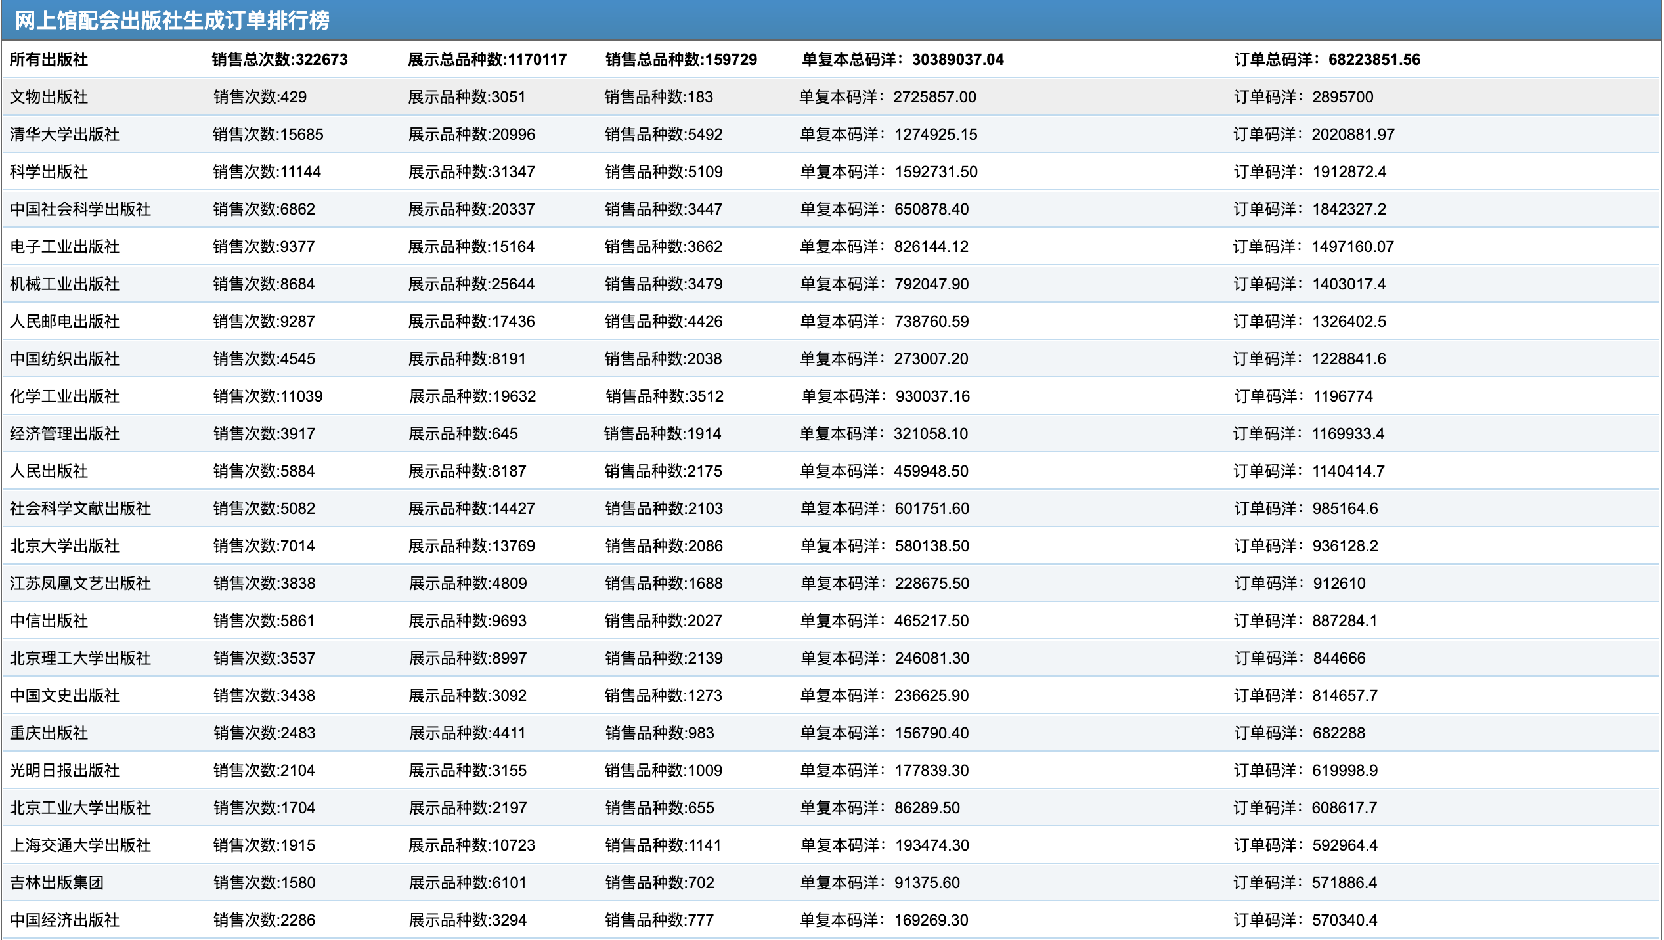1664x940 pixels.
Task: Select the 化学工业出版社 publisher name
Action: (64, 396)
